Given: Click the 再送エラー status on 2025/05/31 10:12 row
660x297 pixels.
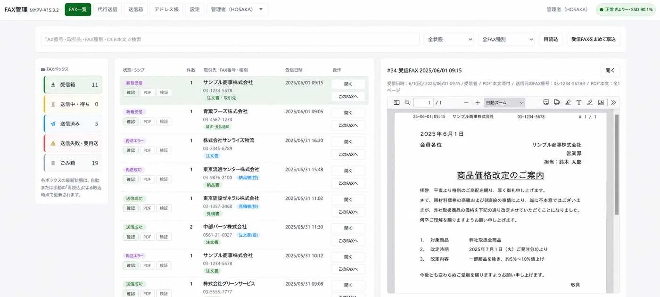Looking at the screenshot, I should [134, 256].
